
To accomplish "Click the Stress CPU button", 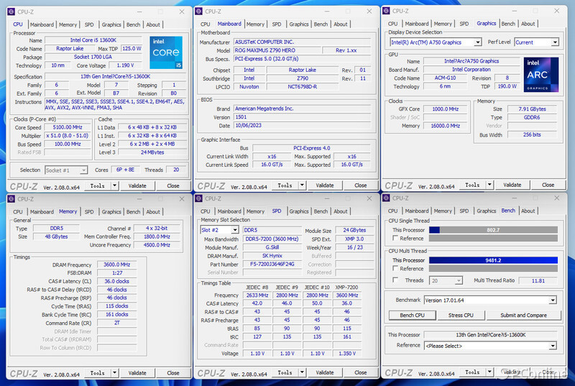I will click(461, 316).
